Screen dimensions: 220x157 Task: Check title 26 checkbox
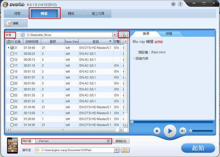click(12, 107)
